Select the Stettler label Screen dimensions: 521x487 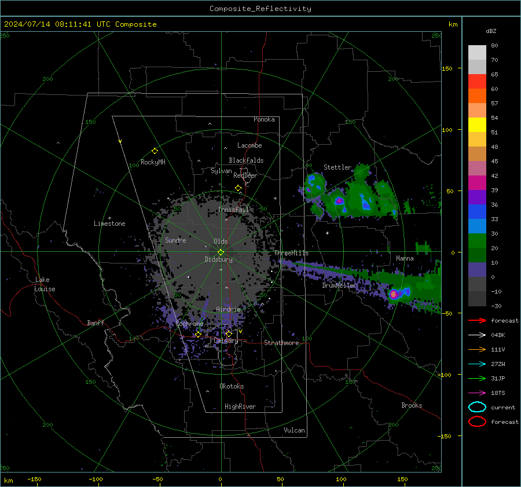click(x=337, y=167)
